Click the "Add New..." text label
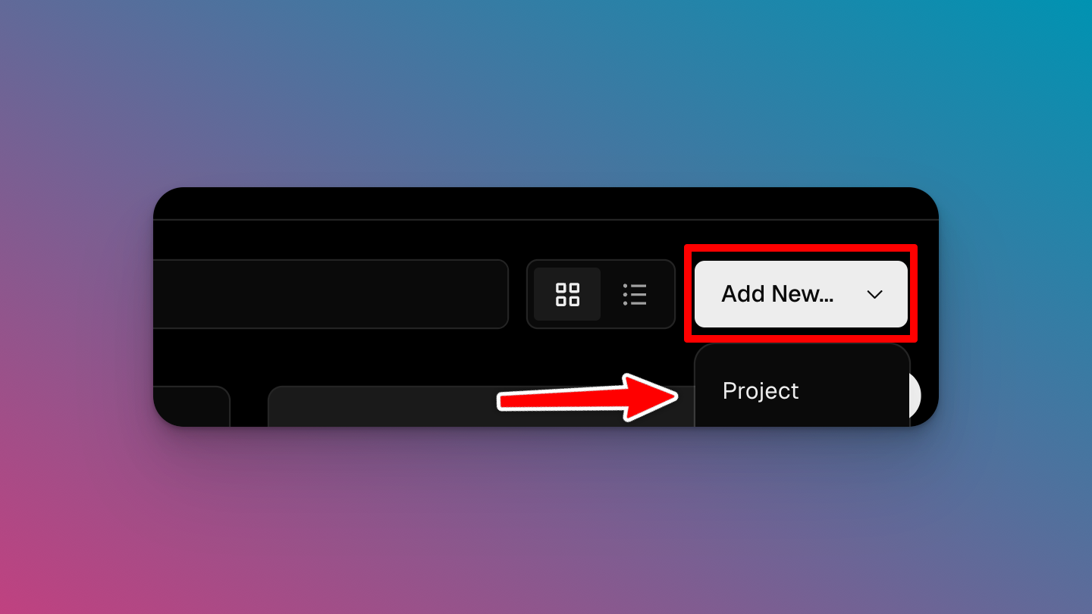Image resolution: width=1092 pixels, height=614 pixels. 777,294
